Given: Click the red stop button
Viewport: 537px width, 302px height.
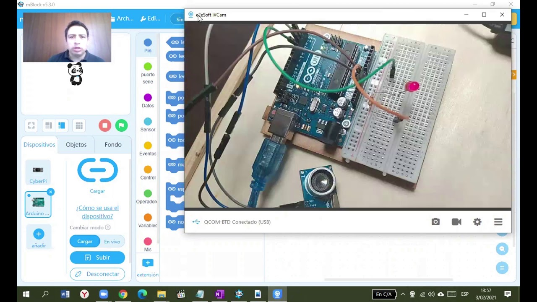Looking at the screenshot, I should pos(105,125).
